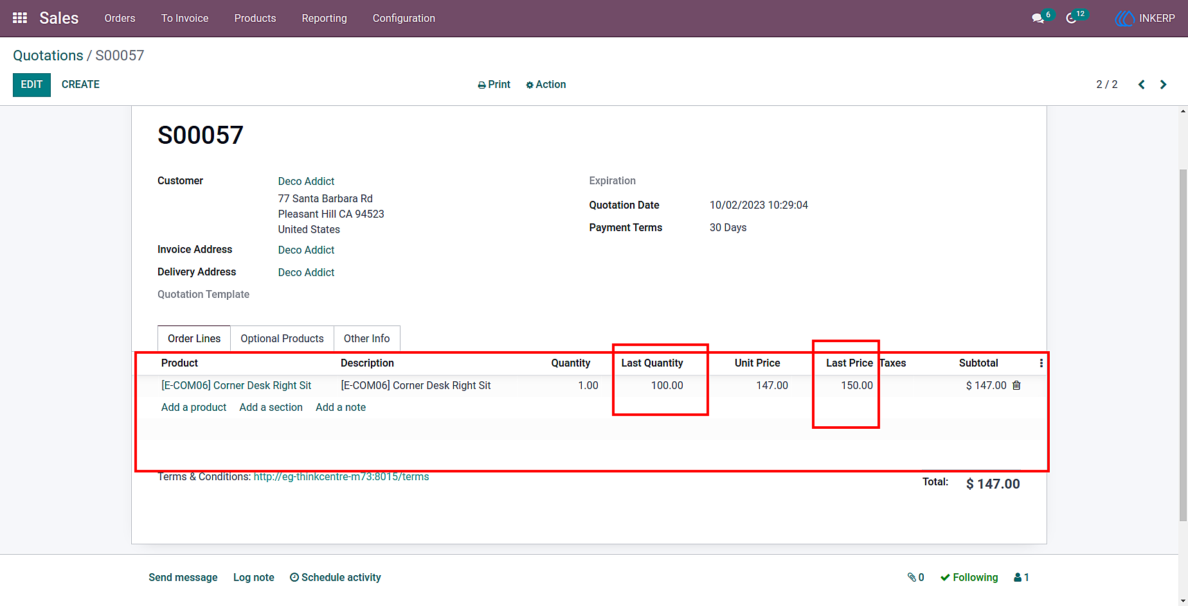Click the INKERP user logo
Screen dimensions: 1188x606
[1124, 18]
